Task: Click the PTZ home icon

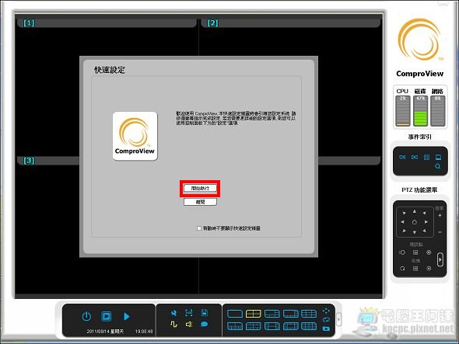Action: (415, 222)
